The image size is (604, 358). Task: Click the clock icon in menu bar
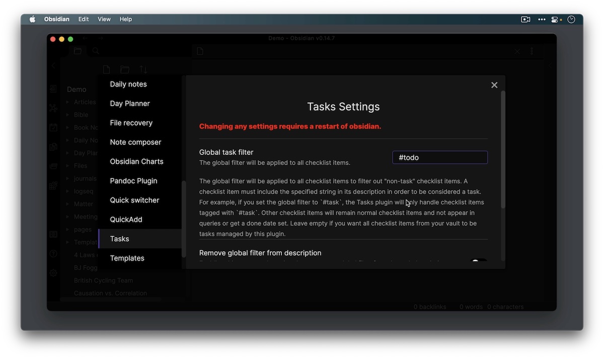[571, 19]
